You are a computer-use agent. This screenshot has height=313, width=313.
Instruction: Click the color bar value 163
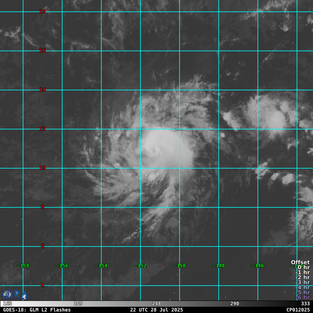coord(7,304)
